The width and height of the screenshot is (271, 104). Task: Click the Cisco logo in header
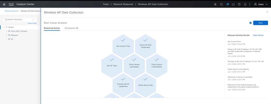(11, 4)
